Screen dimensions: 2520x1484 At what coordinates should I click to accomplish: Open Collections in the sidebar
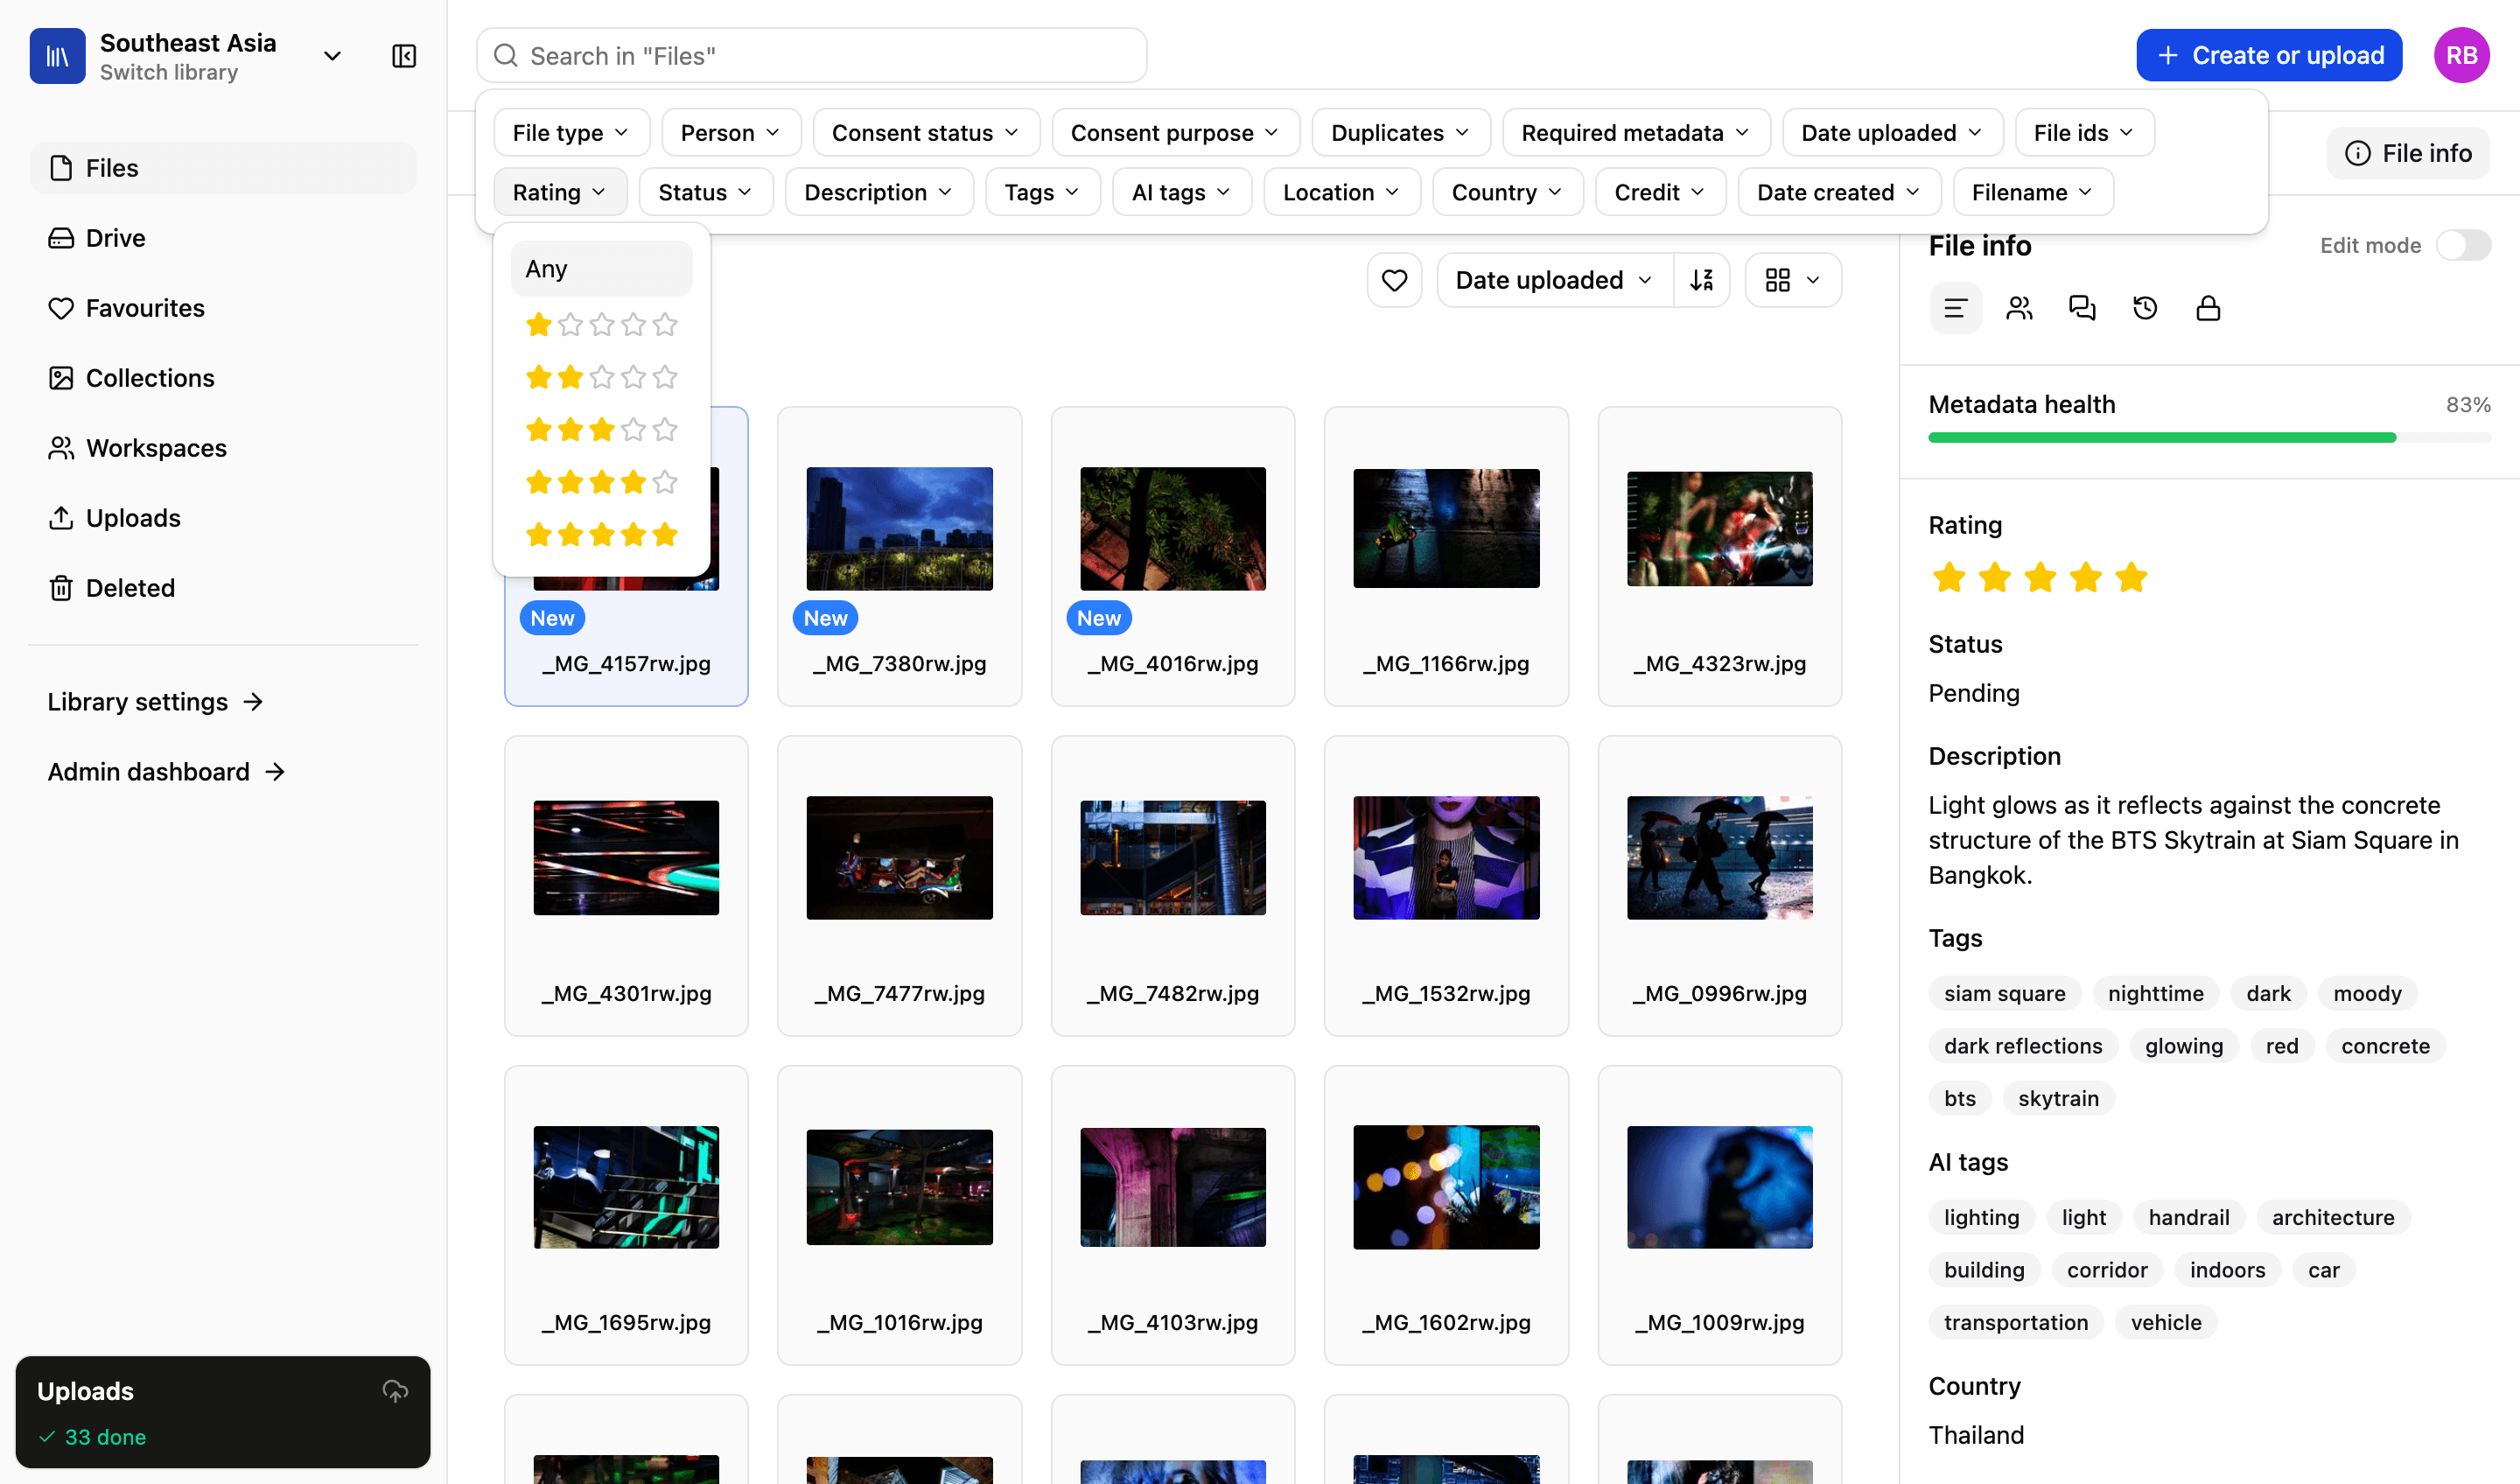click(222, 378)
